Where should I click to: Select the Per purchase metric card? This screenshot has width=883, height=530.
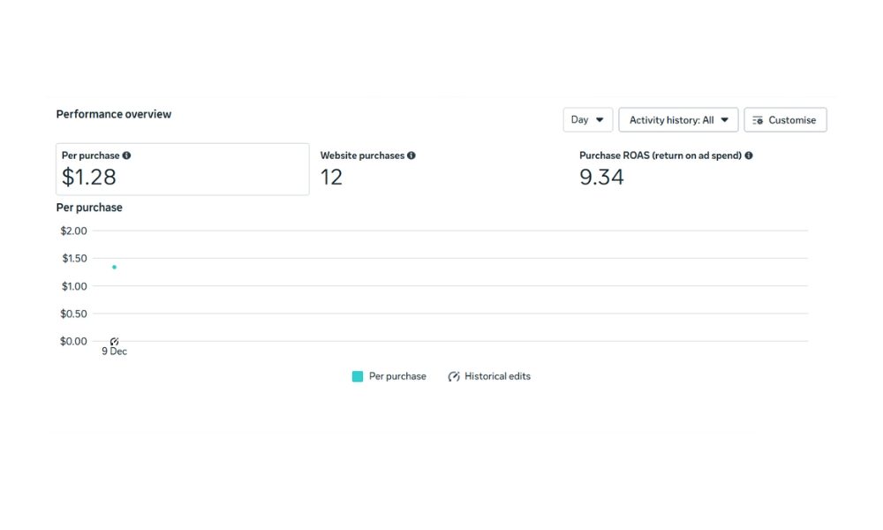pyautogui.click(x=183, y=169)
